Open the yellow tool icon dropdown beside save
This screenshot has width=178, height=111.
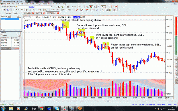click(64, 7)
